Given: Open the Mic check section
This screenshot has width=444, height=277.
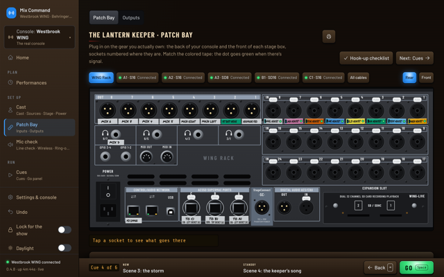Looking at the screenshot, I should click(x=40, y=145).
